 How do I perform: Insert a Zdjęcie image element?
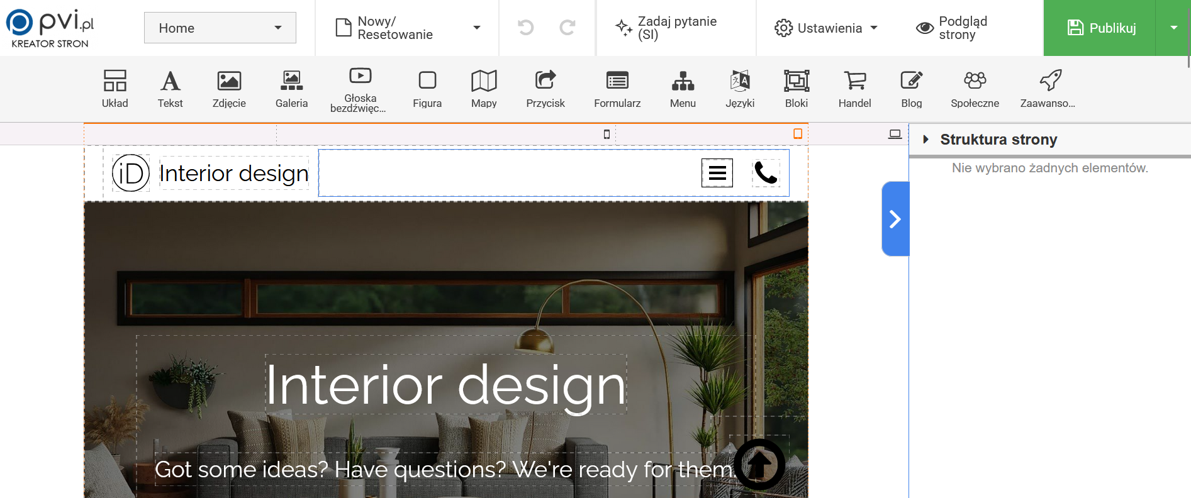(x=229, y=89)
